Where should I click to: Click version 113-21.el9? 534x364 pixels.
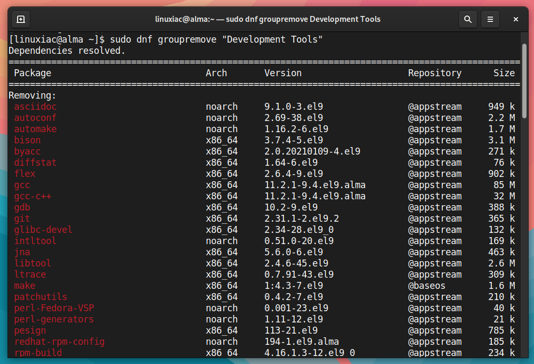tap(291, 330)
